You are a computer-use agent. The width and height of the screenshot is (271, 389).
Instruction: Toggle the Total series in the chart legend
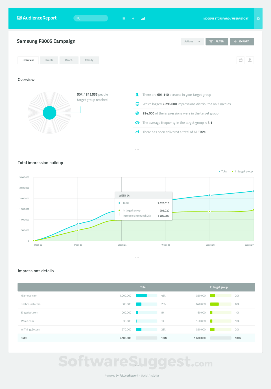pos(223,171)
